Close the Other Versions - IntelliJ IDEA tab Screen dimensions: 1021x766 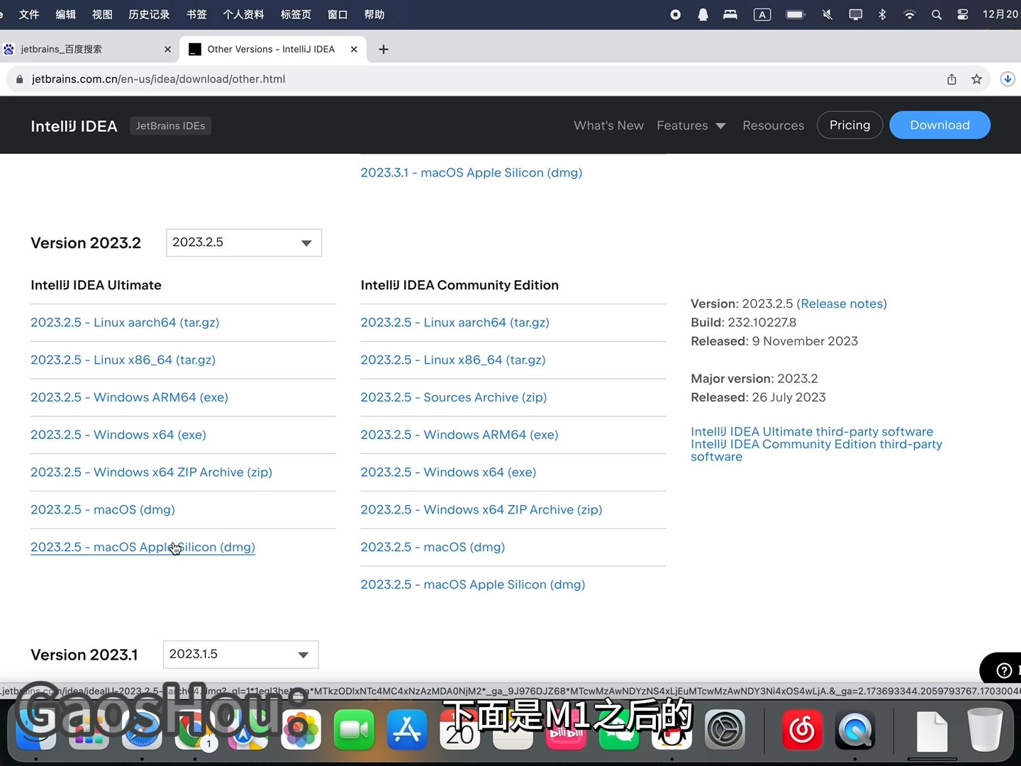click(354, 49)
